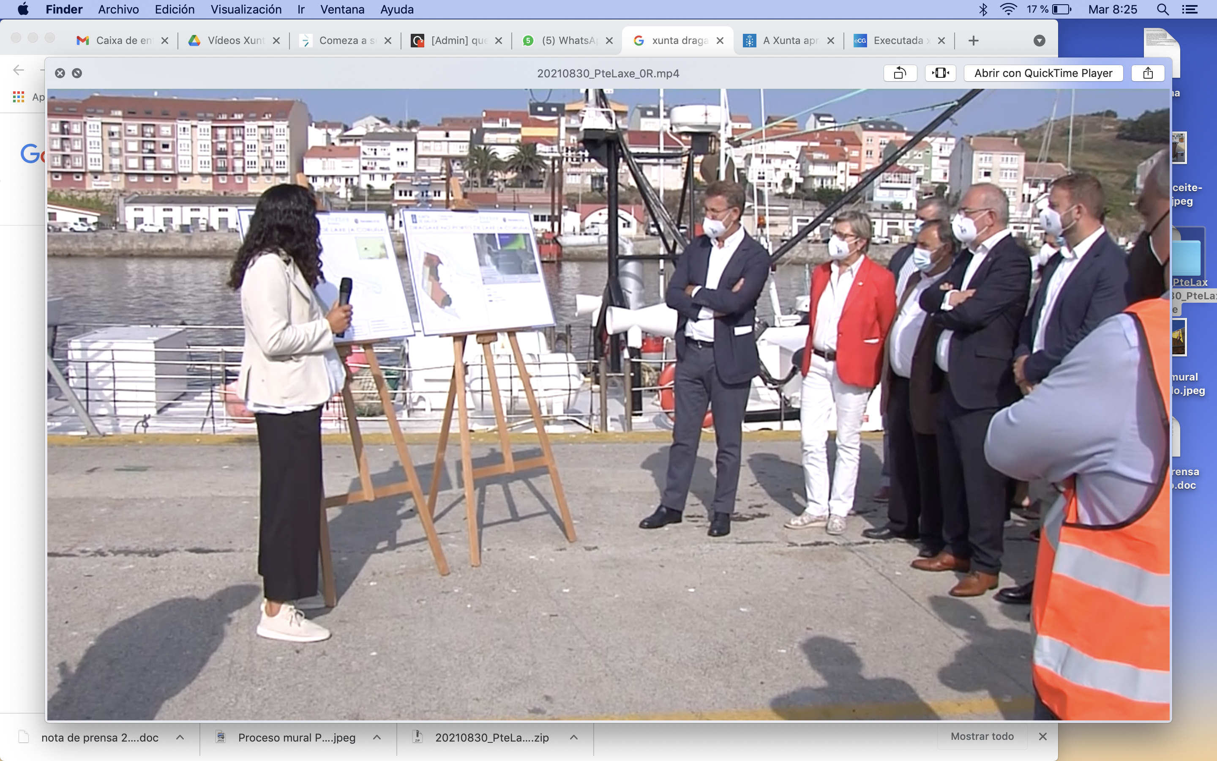This screenshot has height=761, width=1217.
Task: Open a new browser tab with the plus icon
Action: pyautogui.click(x=973, y=40)
